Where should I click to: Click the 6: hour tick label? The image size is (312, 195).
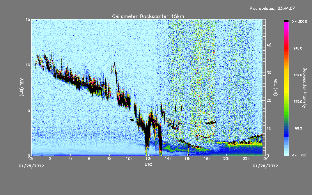tap(90, 159)
